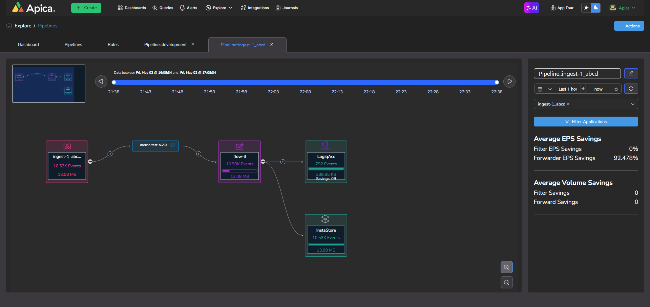The width and height of the screenshot is (650, 307).
Task: Expand the Explore menu dropdown
Action: [x=219, y=8]
